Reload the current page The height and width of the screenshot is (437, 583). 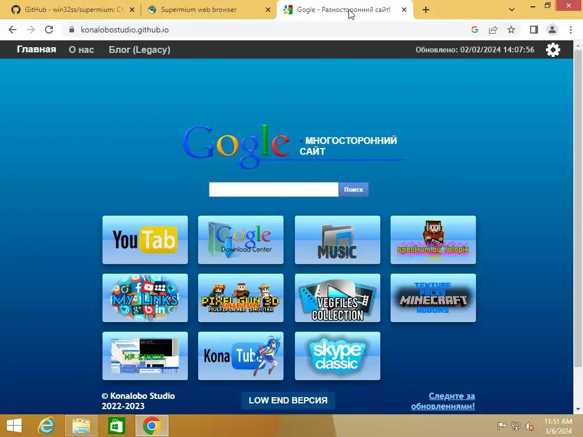coord(49,30)
